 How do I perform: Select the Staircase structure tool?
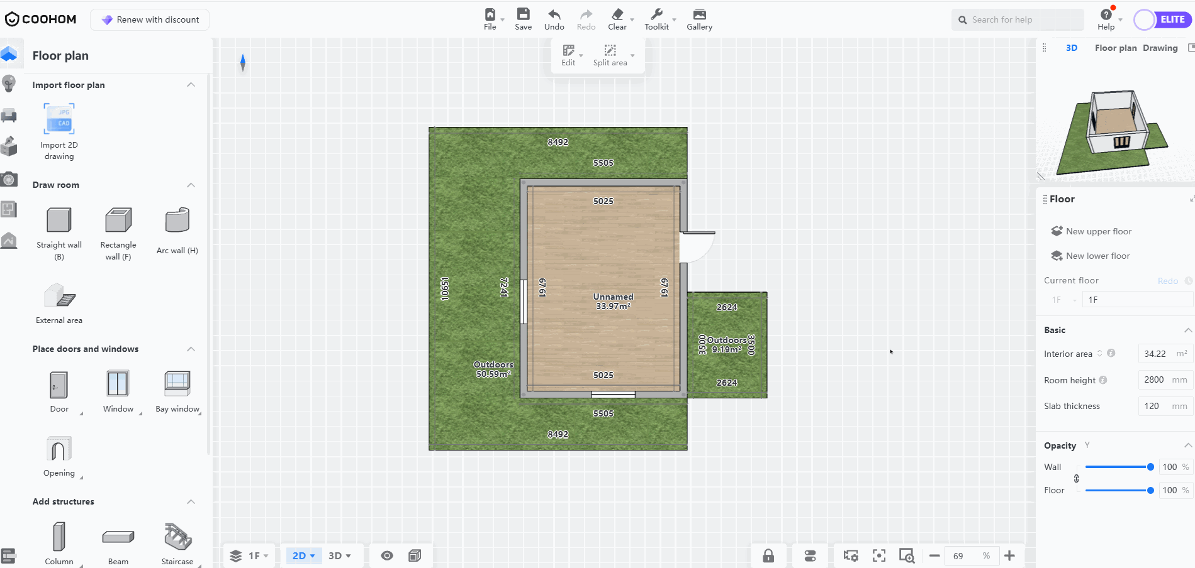pos(177,537)
